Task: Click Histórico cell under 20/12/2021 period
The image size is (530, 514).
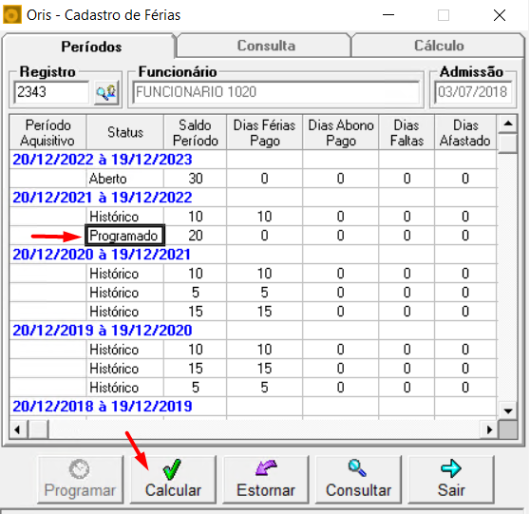Action: point(124,217)
